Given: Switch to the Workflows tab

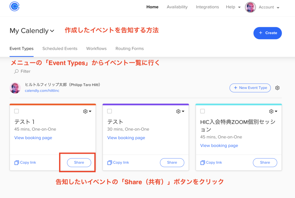Looking at the screenshot, I should click(x=96, y=48).
